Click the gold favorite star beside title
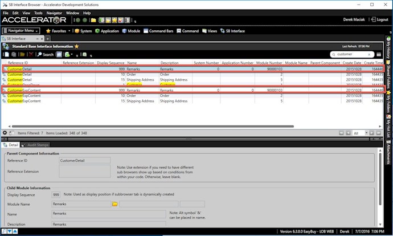 point(77,46)
